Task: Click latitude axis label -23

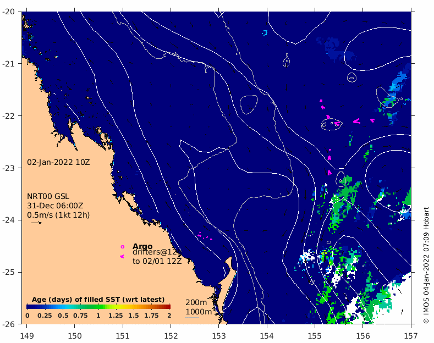Action: point(8,168)
